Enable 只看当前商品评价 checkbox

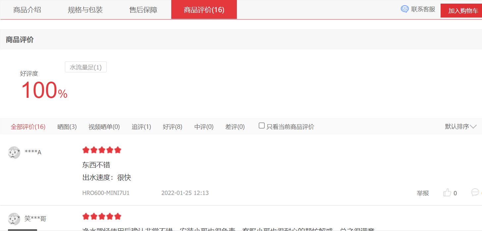click(262, 126)
